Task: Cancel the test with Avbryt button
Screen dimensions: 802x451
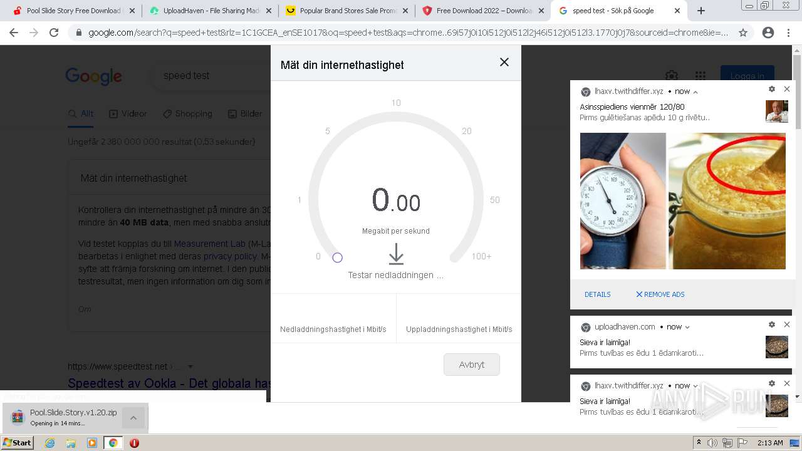Action: tap(471, 365)
